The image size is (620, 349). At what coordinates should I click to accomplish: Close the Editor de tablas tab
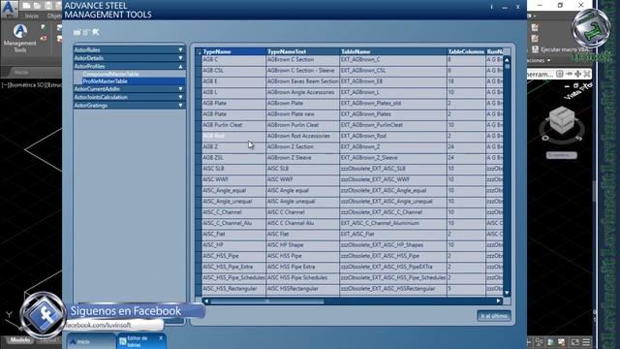click(x=161, y=338)
